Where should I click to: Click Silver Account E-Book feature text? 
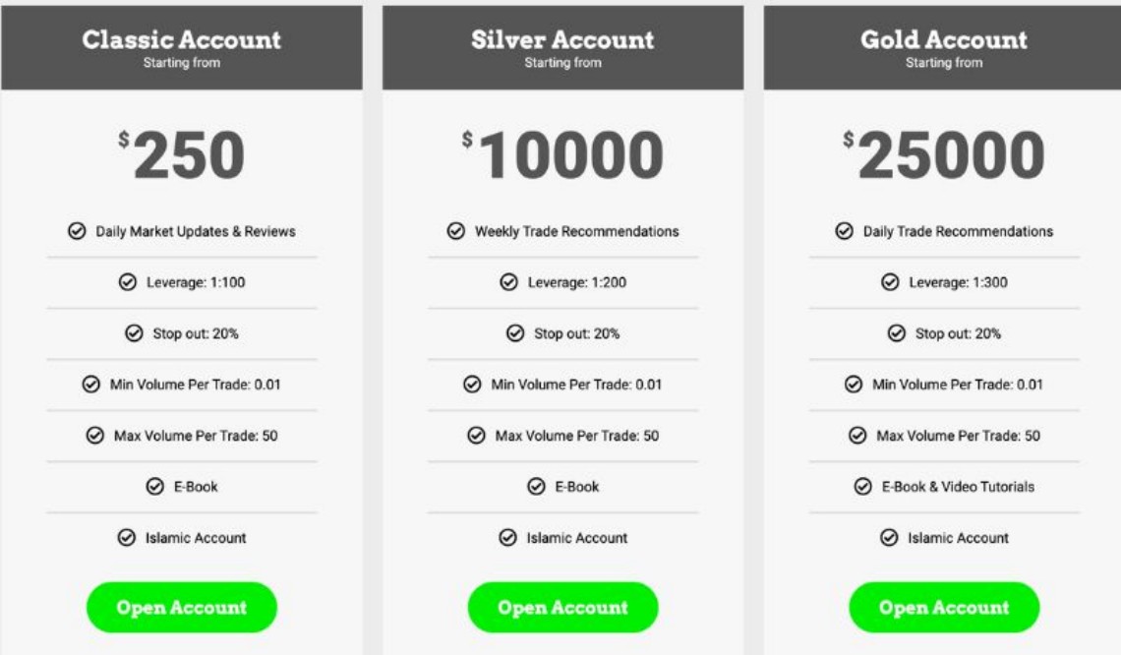tap(577, 487)
